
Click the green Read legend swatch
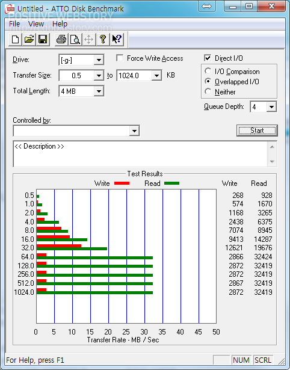[x=171, y=183]
